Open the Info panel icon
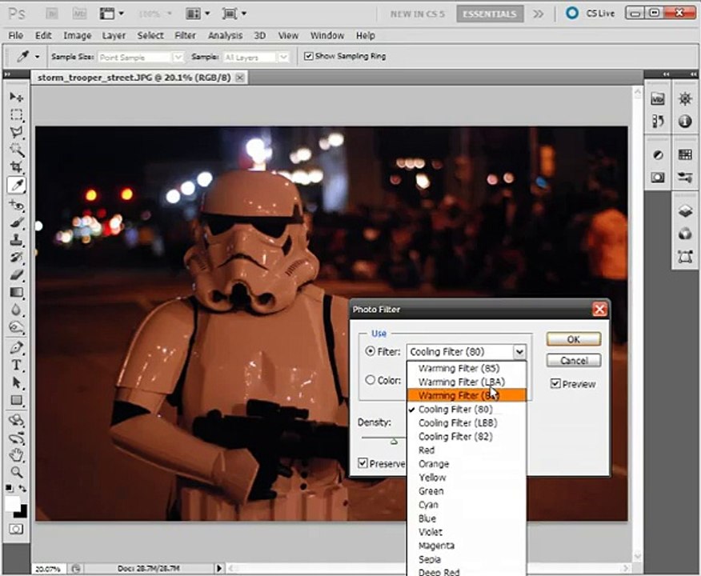 tap(685, 121)
